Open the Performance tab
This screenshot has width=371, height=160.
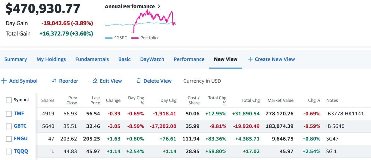[x=189, y=59]
